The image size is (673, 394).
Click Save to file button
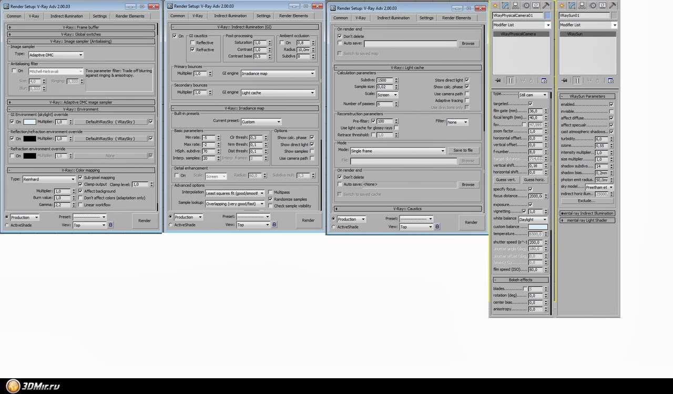point(463,151)
